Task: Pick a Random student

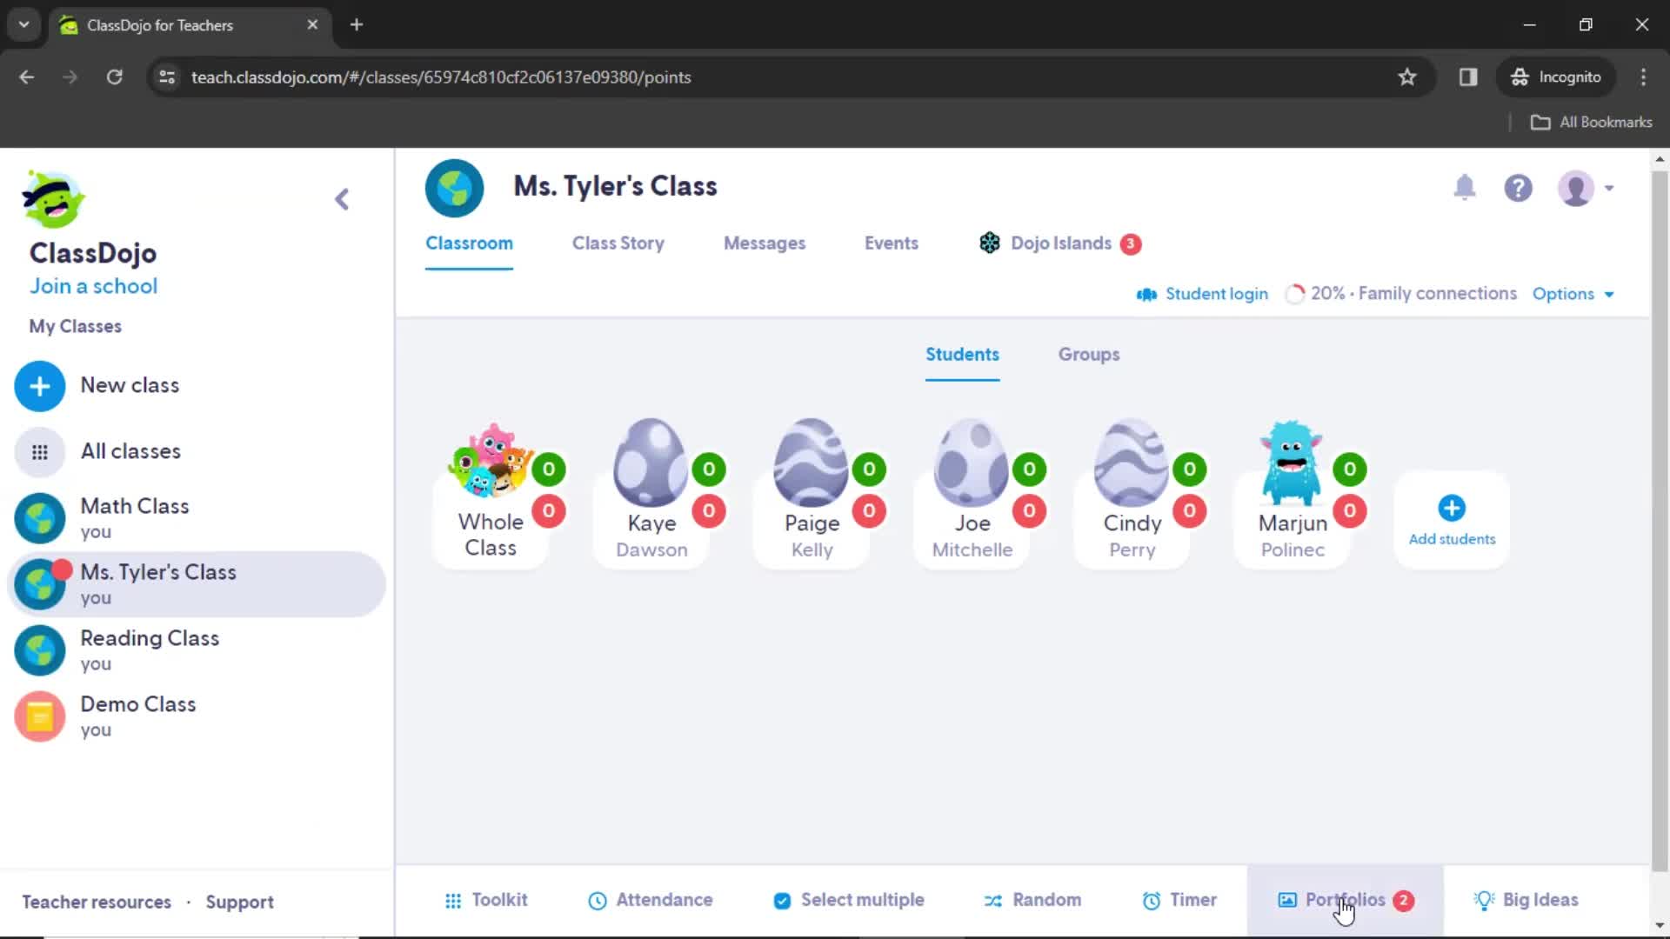Action: point(1032,901)
